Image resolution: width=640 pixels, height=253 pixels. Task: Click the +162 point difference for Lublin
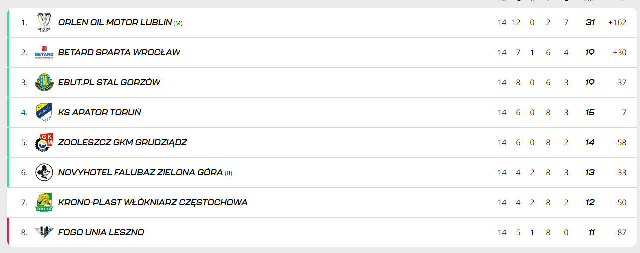617,22
